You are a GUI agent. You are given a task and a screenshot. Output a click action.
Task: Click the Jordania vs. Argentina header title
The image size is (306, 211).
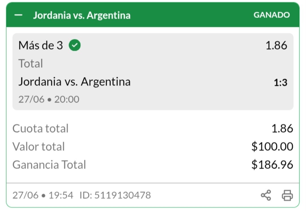click(x=82, y=15)
